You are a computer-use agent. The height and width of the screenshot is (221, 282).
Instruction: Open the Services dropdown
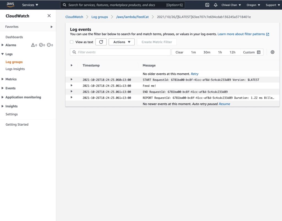point(30,5)
